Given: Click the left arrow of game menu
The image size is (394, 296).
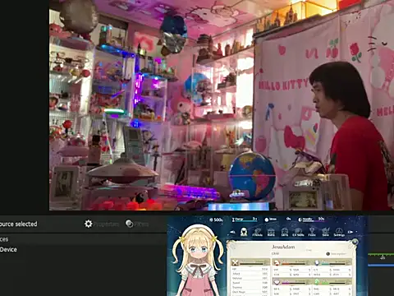Looking at the screenshot, I should pyautogui.click(x=232, y=232).
